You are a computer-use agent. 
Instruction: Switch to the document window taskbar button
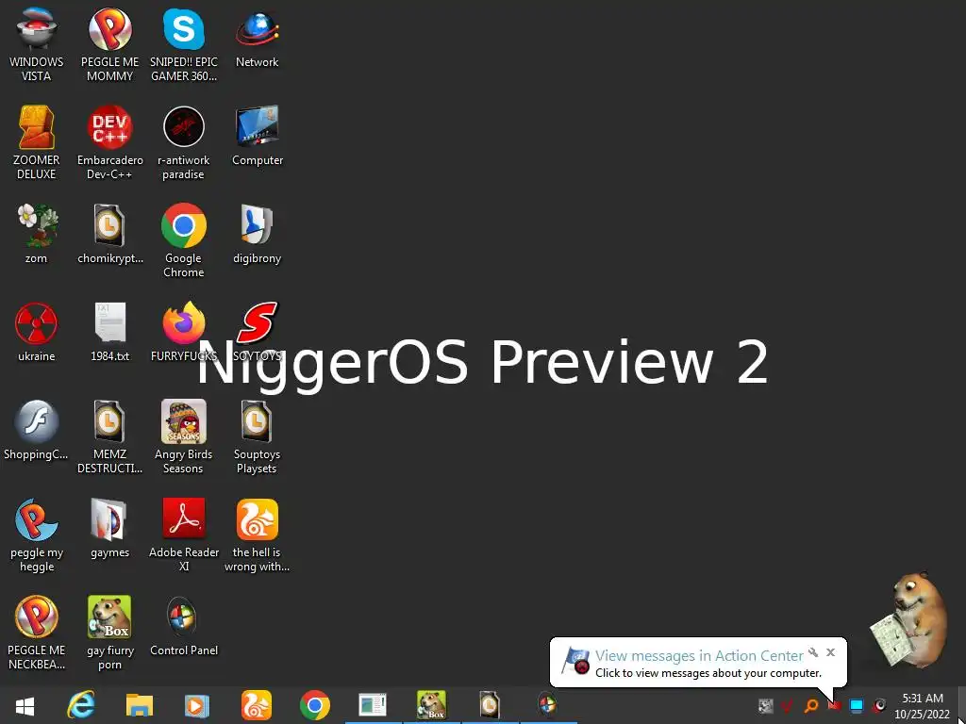coord(373,705)
